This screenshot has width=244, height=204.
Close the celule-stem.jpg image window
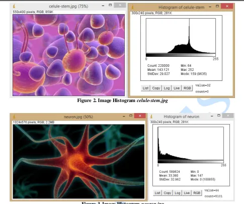pyautogui.click(x=120, y=5)
